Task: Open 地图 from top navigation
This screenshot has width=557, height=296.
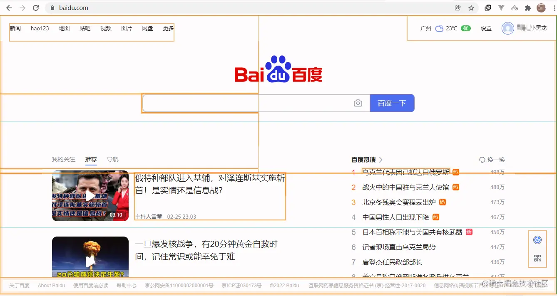Action: [64, 28]
